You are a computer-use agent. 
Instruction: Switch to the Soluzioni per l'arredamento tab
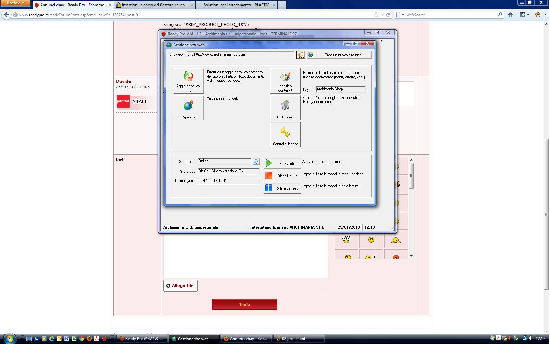(236, 5)
